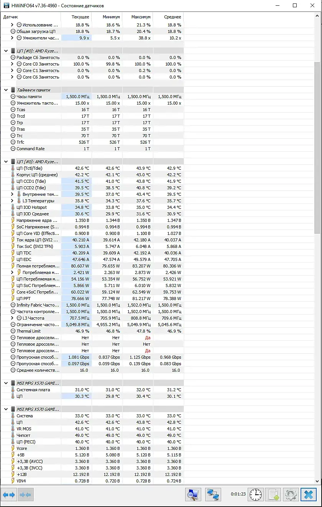Open the sensor summary monitor-magnifier icon
Image resolution: width=322 pixels, height=507 pixels.
[x=194, y=495]
